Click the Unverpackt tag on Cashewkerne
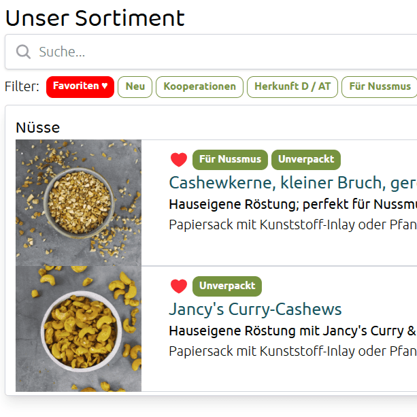 pyautogui.click(x=306, y=160)
